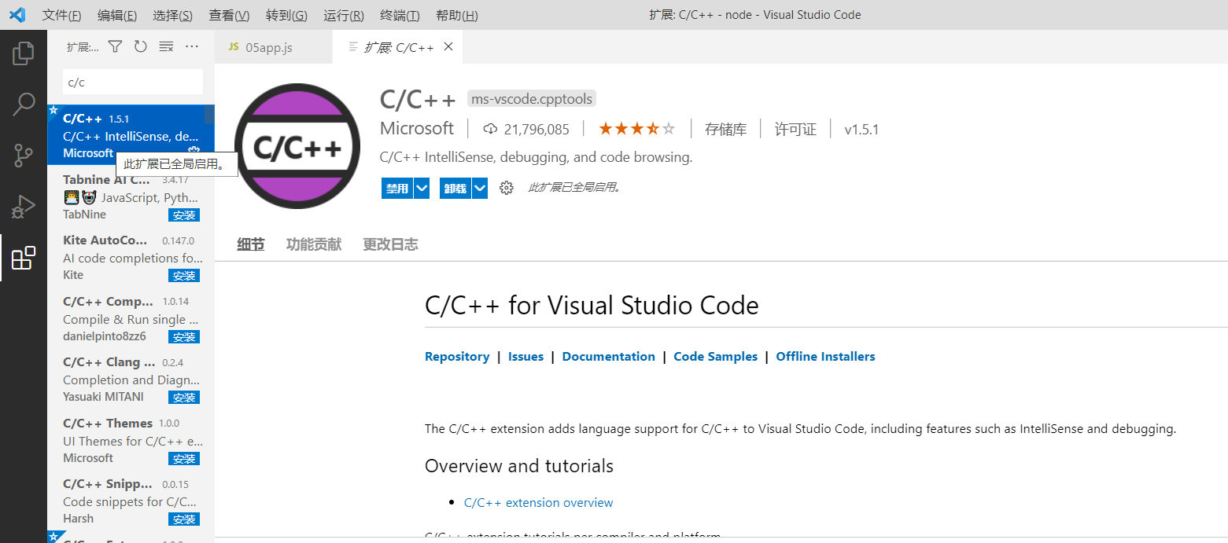Install the TabNine extension
The width and height of the screenshot is (1228, 543).
point(184,215)
